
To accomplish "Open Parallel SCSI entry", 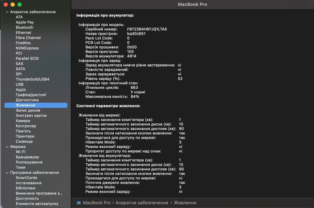I will (x=27, y=59).
